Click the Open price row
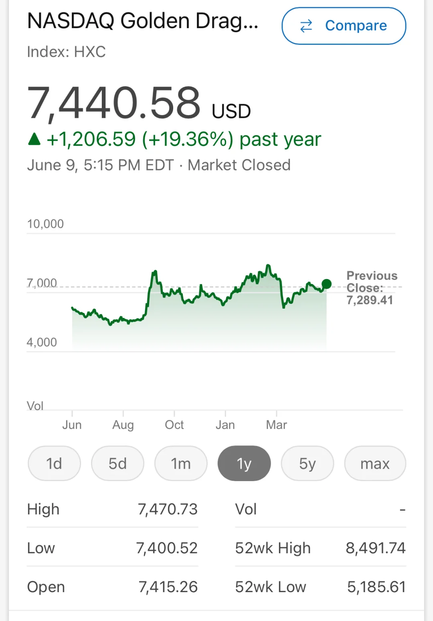The image size is (433, 621). (112, 587)
